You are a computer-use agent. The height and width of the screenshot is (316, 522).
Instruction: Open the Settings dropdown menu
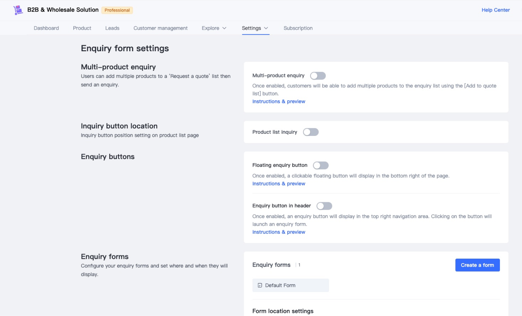click(x=255, y=28)
